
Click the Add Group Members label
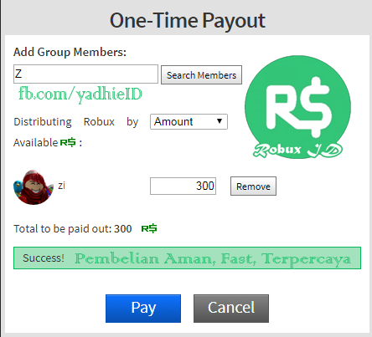pos(70,52)
